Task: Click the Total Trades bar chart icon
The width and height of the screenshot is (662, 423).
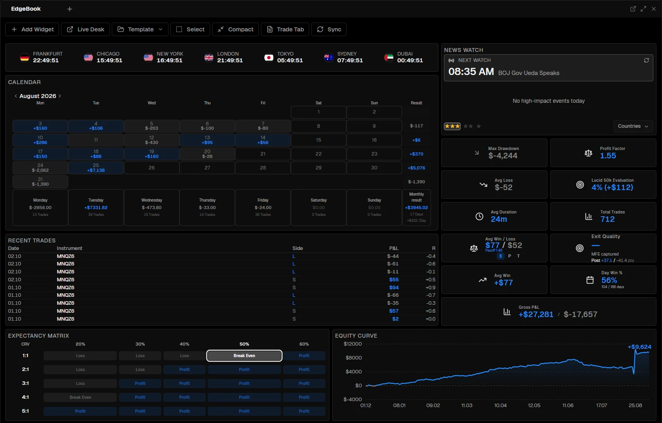Action: point(589,216)
